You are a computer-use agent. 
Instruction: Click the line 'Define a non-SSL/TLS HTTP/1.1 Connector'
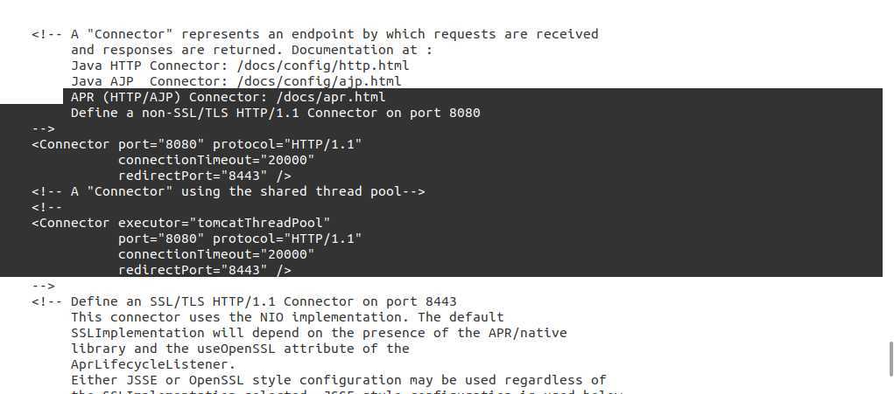tap(276, 113)
